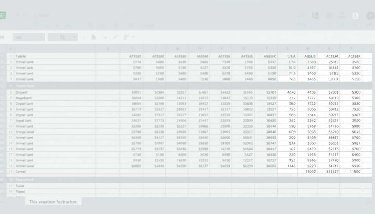Image resolution: width=375 pixels, height=214 pixels.
Task: Select column header W
Action: pos(177,48)
